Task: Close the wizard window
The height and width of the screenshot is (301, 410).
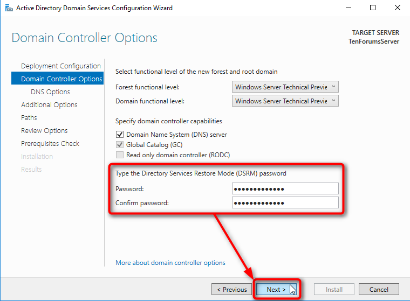Action: pos(398,8)
